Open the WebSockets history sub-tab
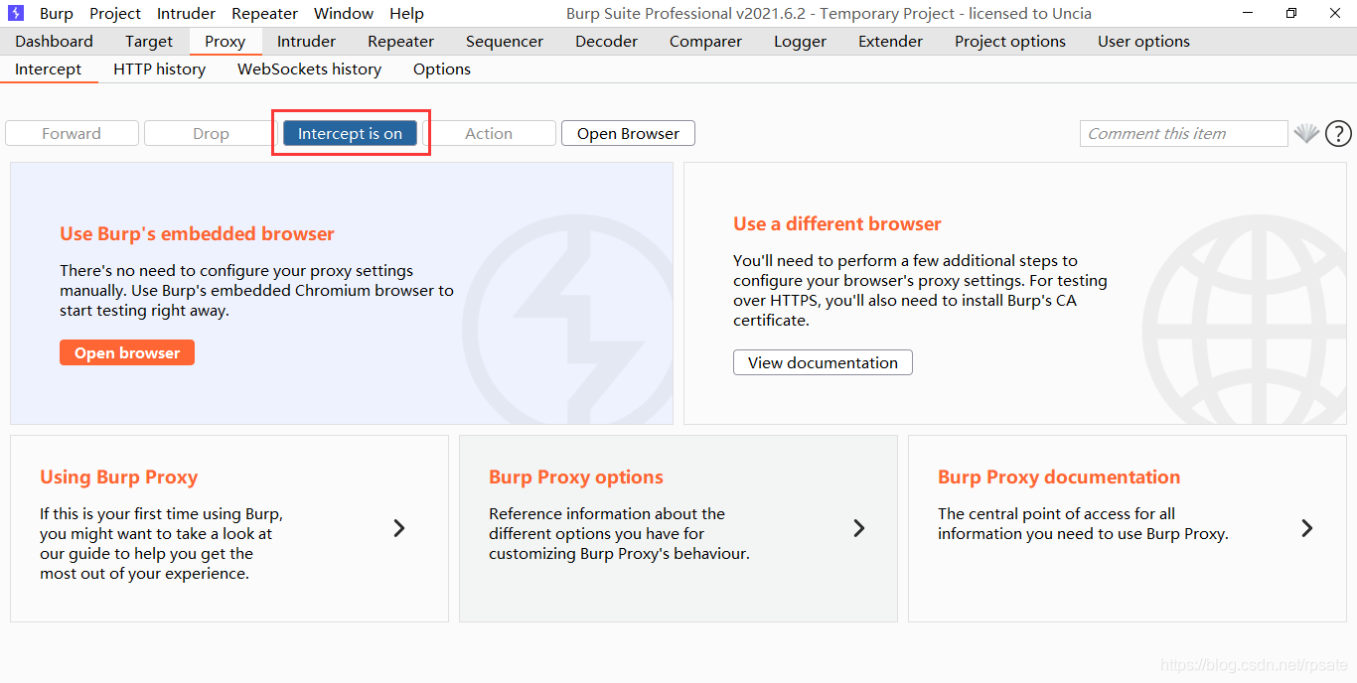Screen dimensions: 1357x683 [309, 69]
